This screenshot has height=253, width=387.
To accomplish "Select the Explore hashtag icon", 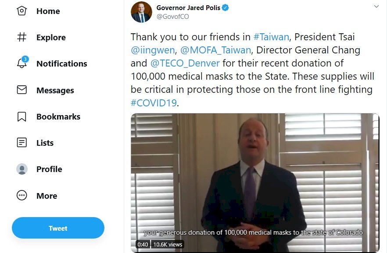I will 22,37.
